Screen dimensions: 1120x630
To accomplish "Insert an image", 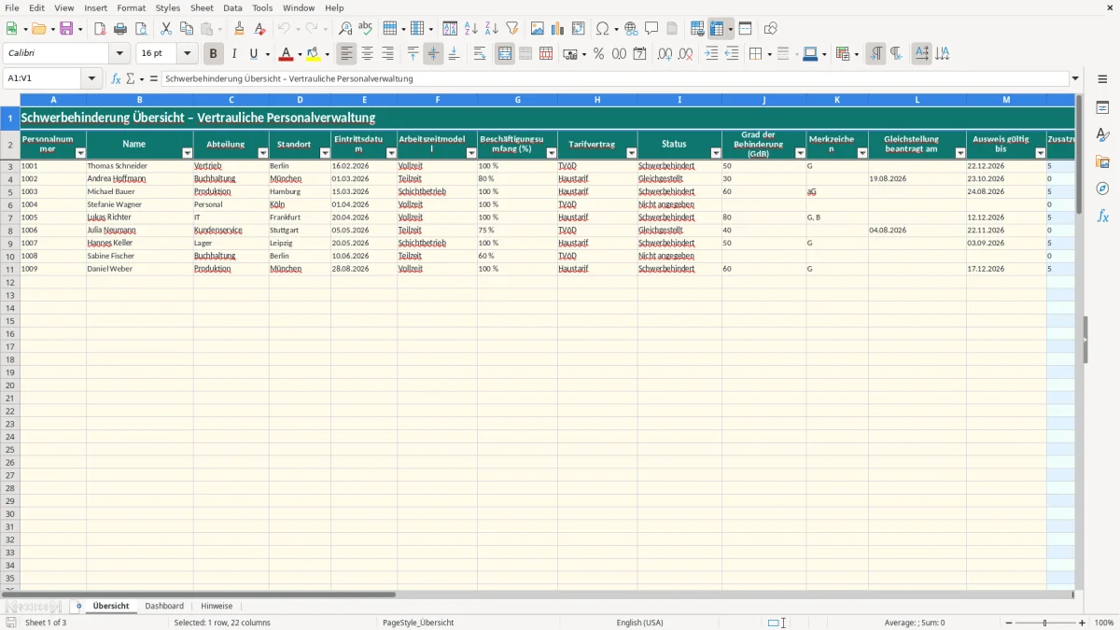I will point(538,29).
